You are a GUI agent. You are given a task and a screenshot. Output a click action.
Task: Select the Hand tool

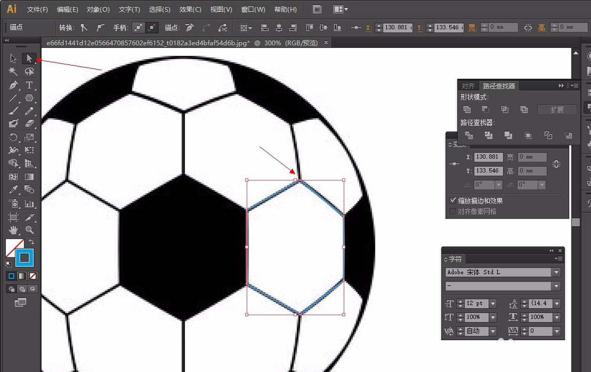click(x=13, y=230)
